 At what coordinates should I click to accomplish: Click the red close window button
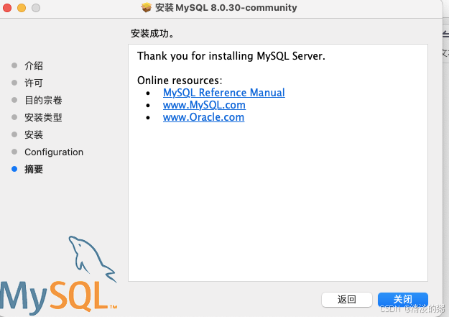[x=7, y=8]
